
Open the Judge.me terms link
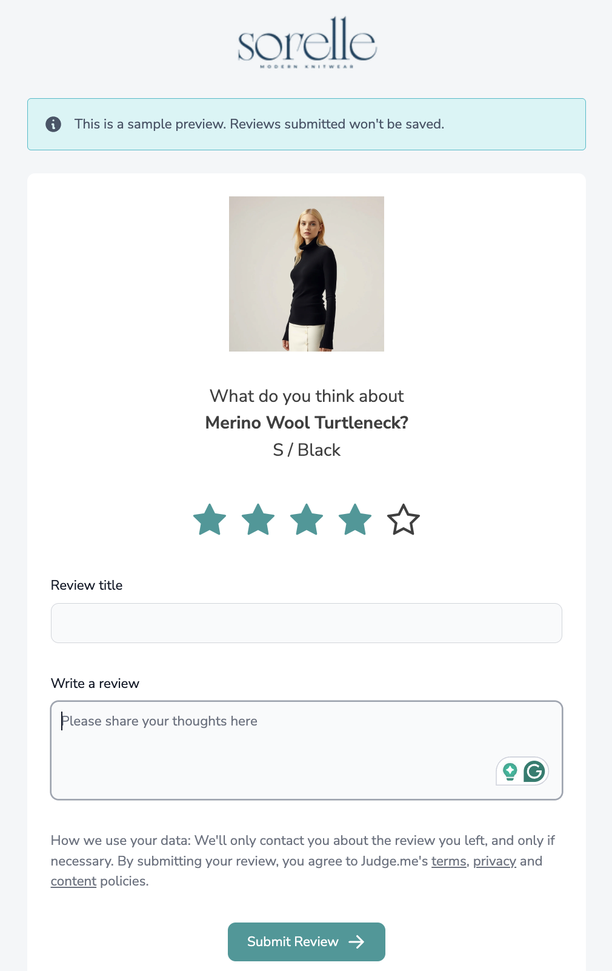tap(448, 861)
